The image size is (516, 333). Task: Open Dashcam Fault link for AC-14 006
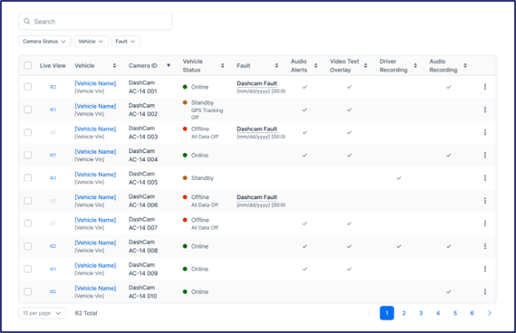click(257, 198)
